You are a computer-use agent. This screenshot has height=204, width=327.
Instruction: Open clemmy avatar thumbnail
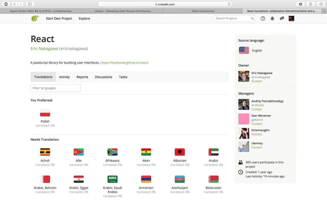244,147
